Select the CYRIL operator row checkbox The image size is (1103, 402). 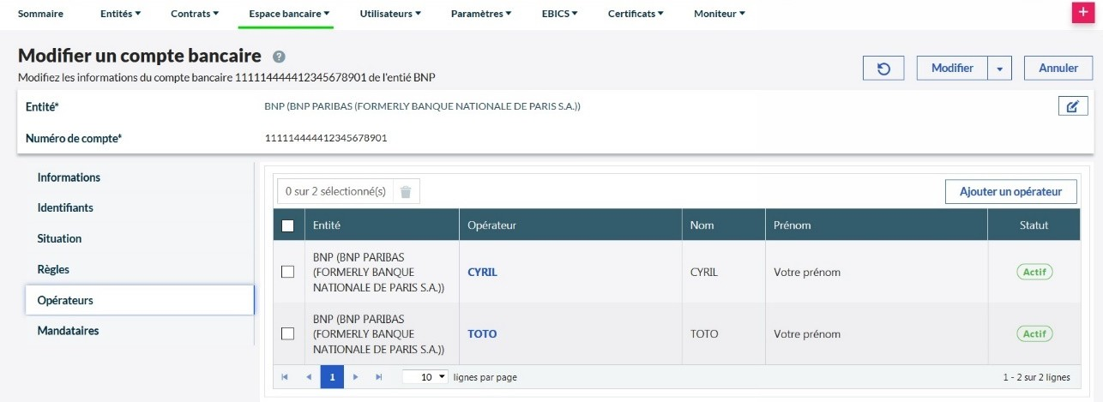tap(288, 272)
